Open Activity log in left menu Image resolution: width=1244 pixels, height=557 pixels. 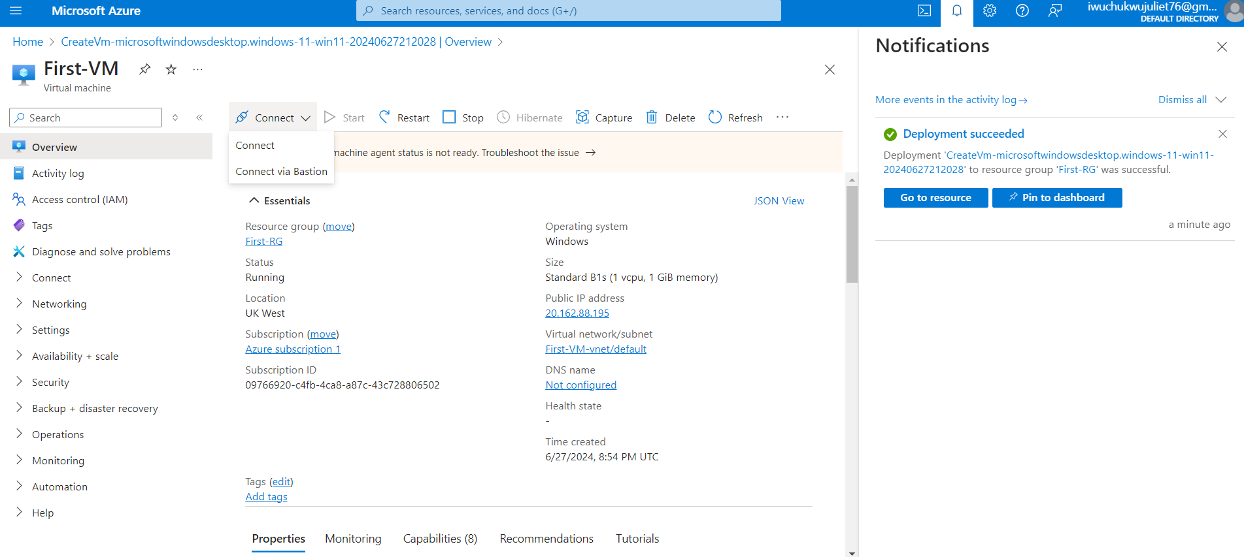(106, 173)
